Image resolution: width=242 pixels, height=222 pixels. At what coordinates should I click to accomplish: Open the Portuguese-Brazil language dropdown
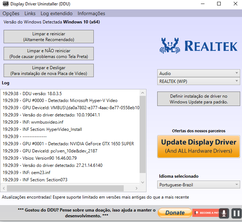pos(199,185)
